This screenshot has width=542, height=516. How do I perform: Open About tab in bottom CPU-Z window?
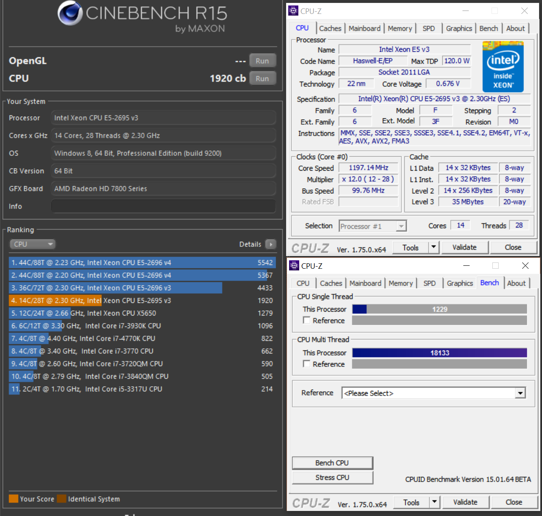click(516, 283)
